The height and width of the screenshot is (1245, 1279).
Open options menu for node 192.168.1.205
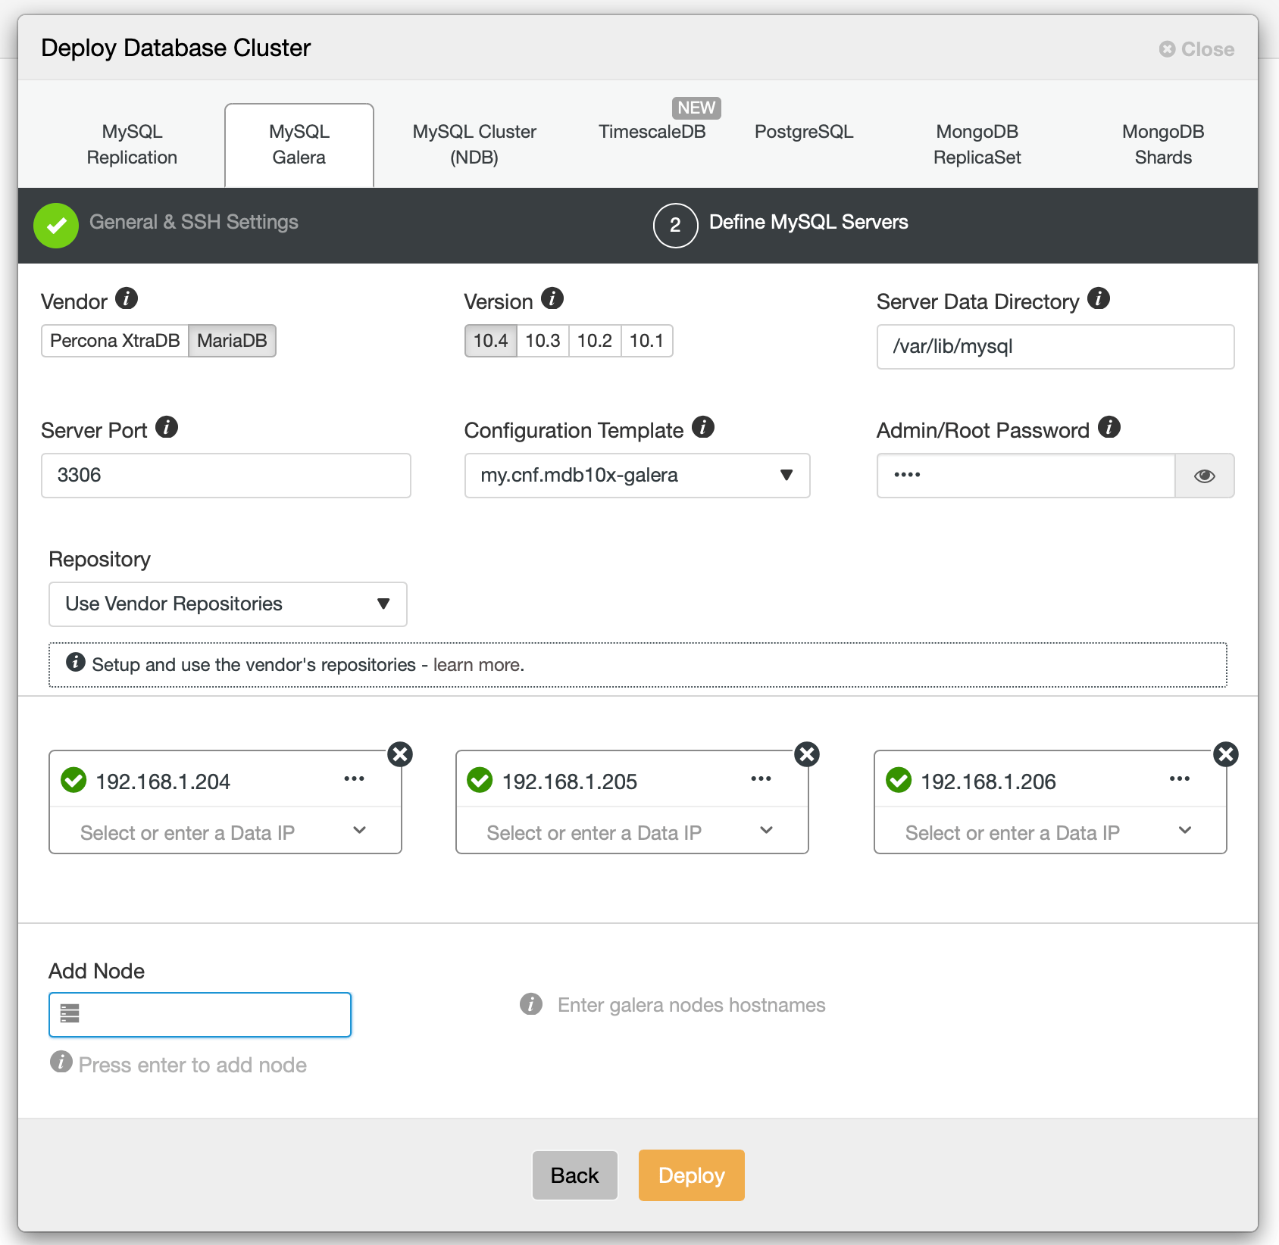click(x=760, y=779)
